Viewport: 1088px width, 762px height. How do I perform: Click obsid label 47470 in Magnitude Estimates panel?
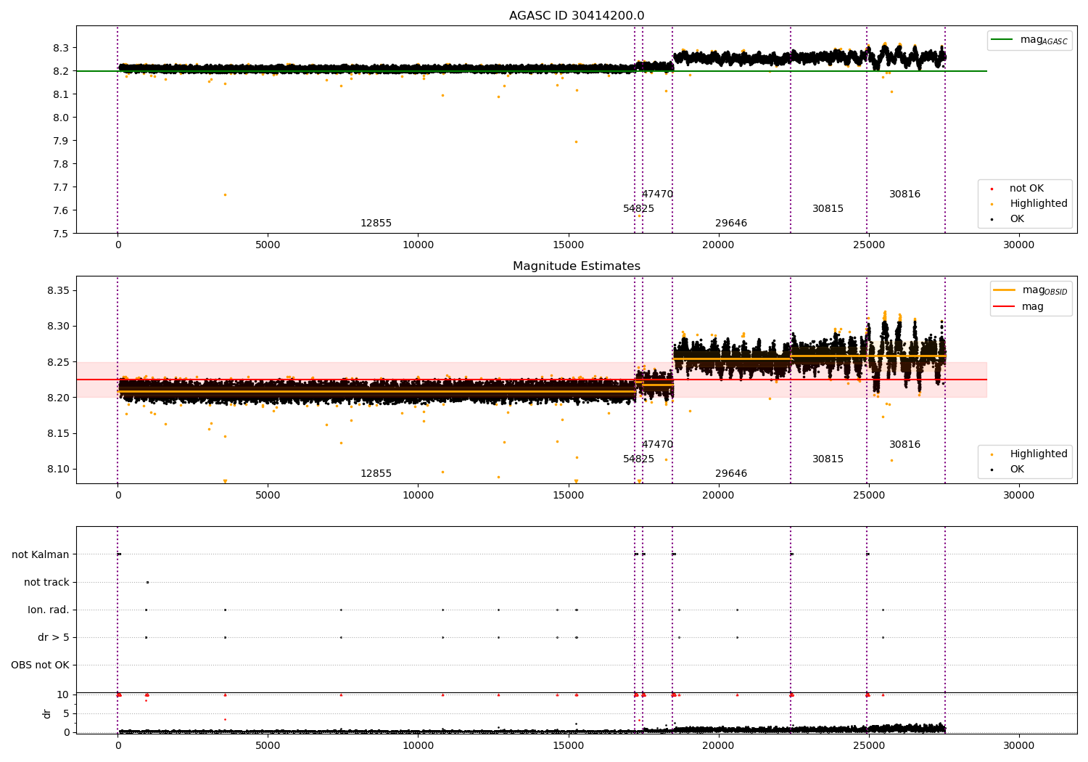click(x=657, y=445)
